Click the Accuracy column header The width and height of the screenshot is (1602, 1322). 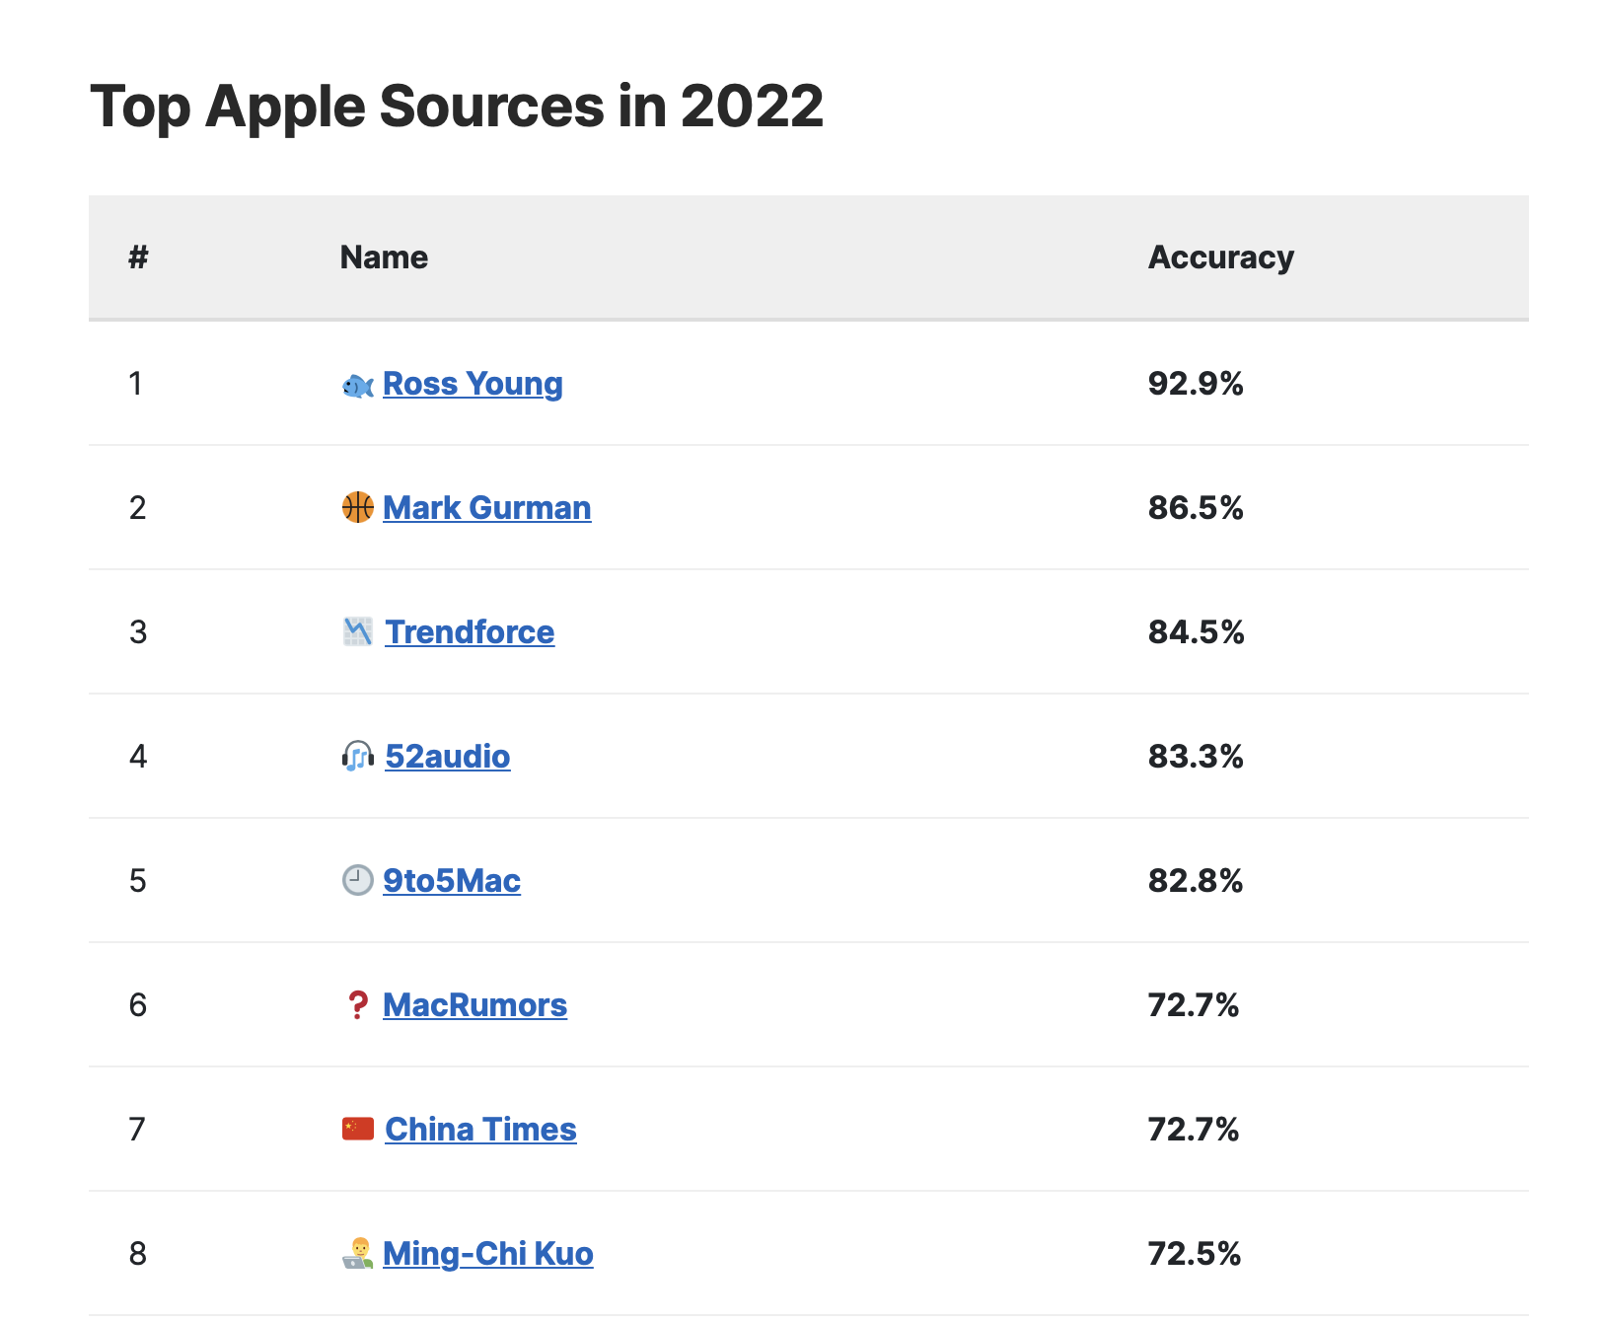(1220, 257)
